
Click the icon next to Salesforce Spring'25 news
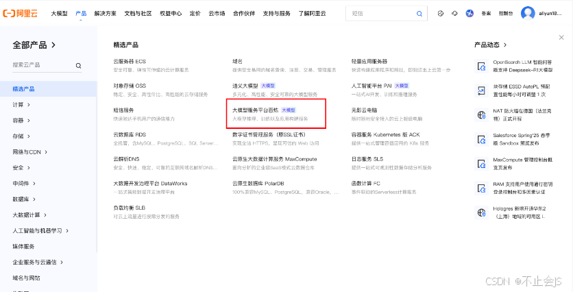tap(482, 139)
